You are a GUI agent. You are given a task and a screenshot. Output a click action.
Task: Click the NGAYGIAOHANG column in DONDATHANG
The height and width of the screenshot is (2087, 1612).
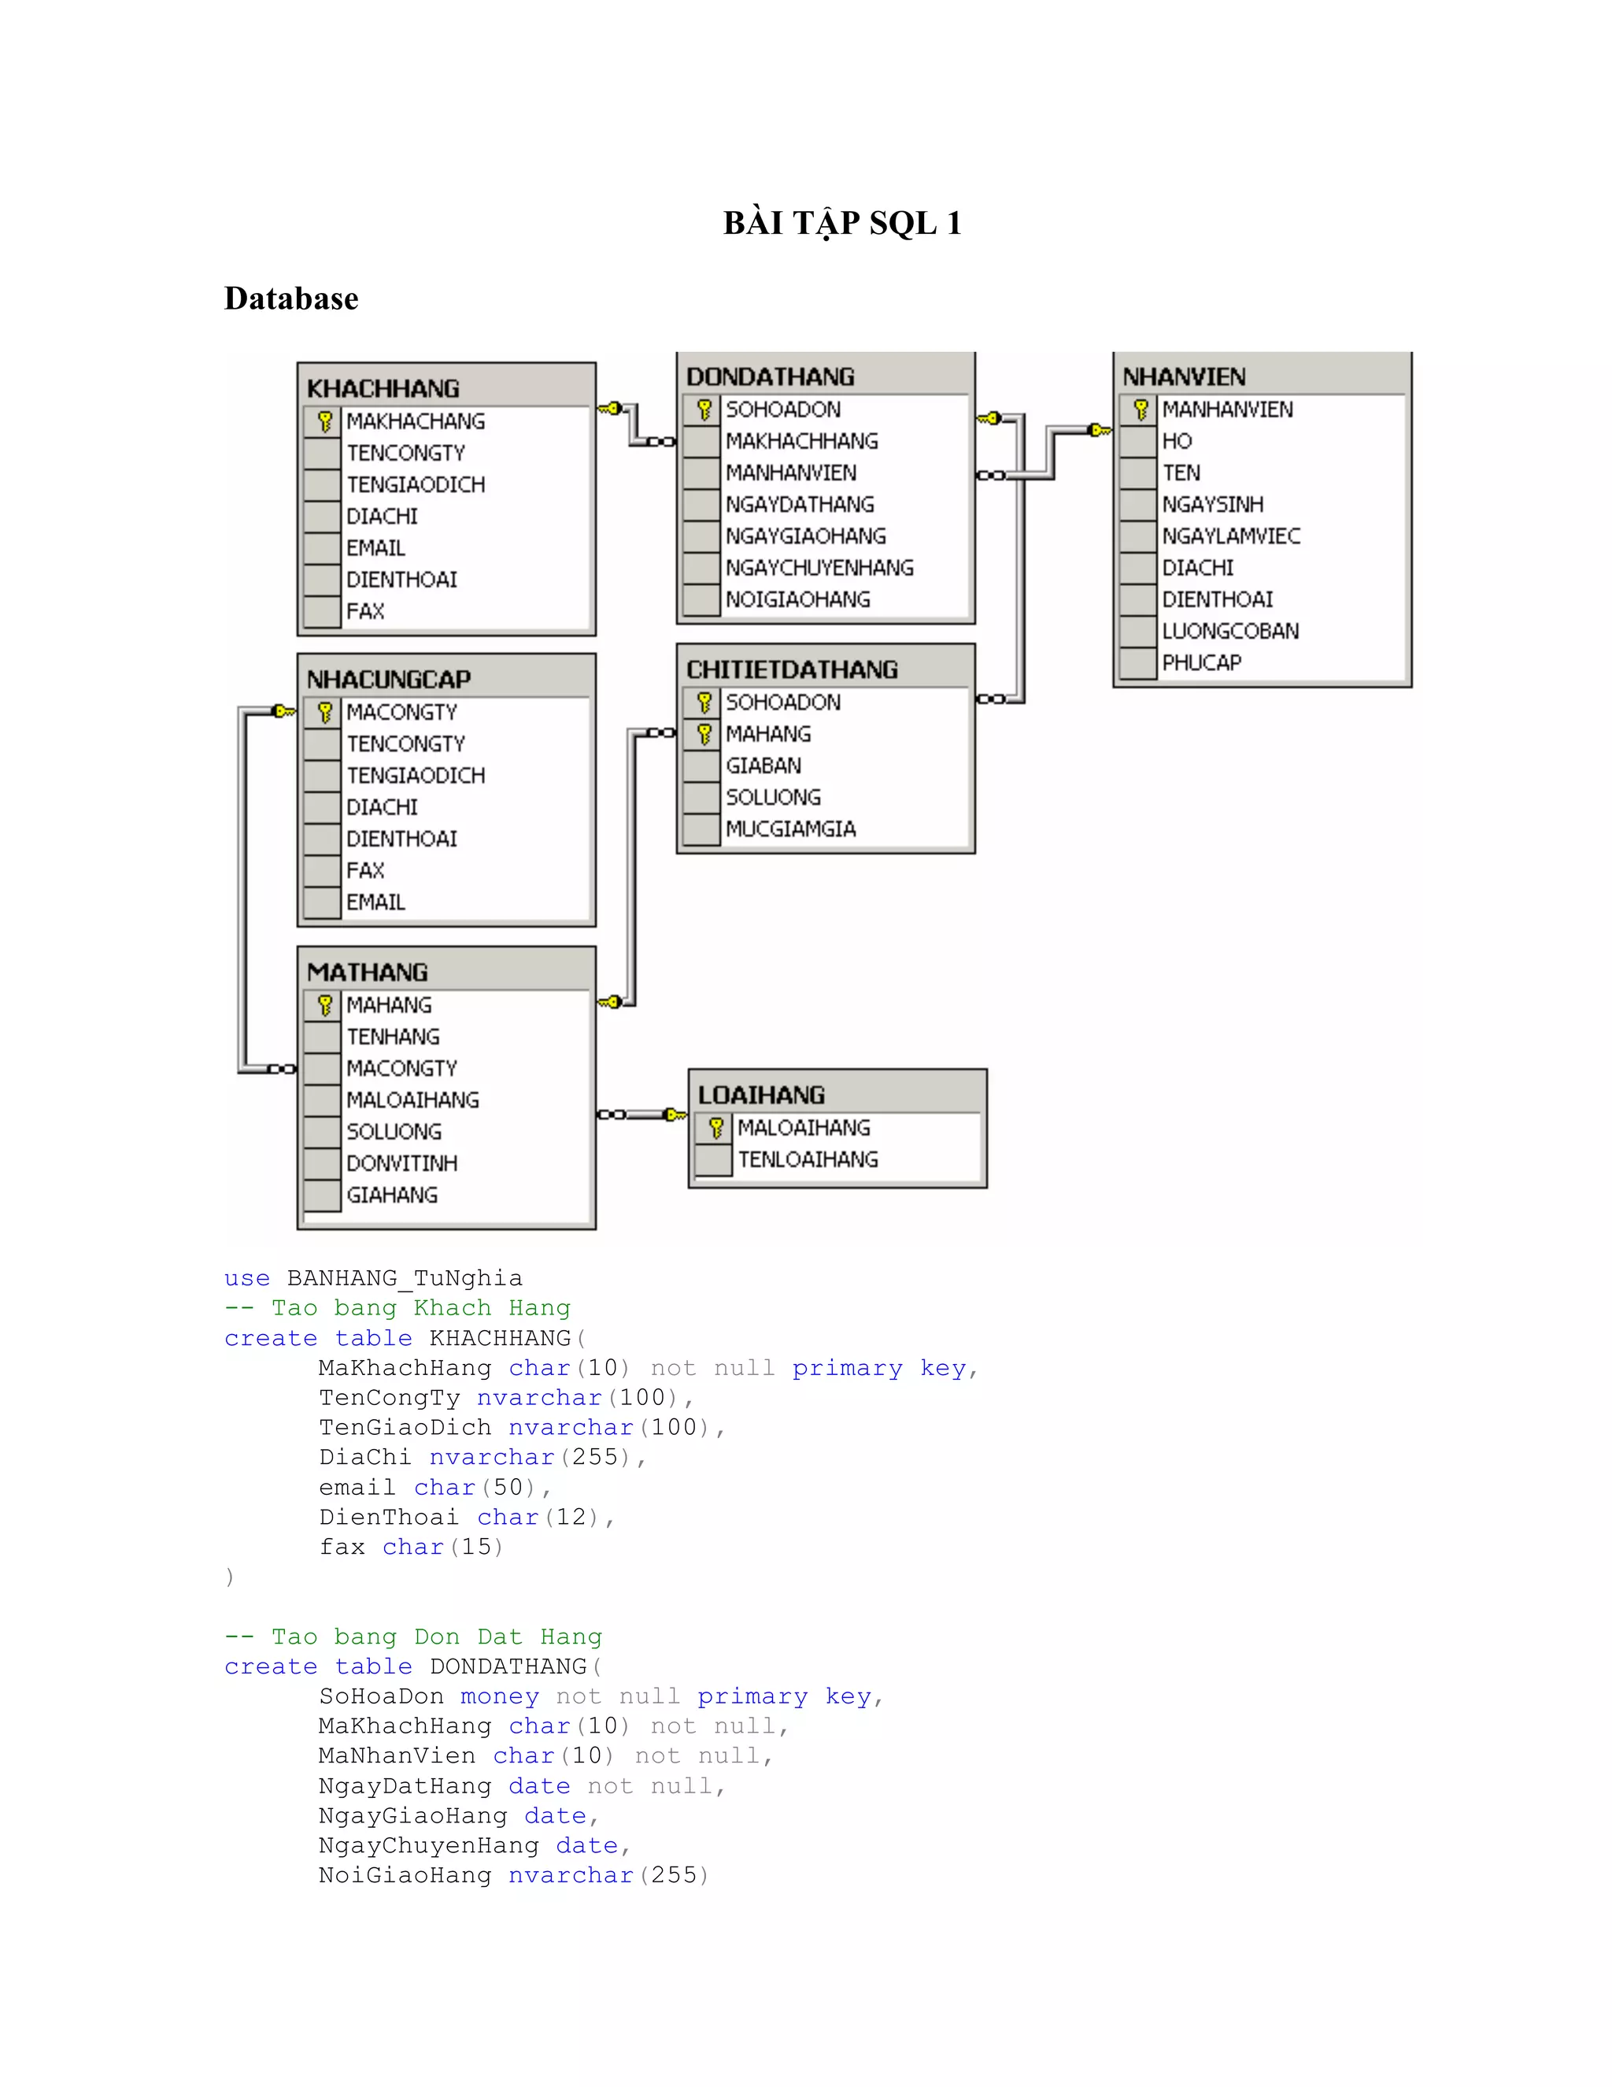805,536
